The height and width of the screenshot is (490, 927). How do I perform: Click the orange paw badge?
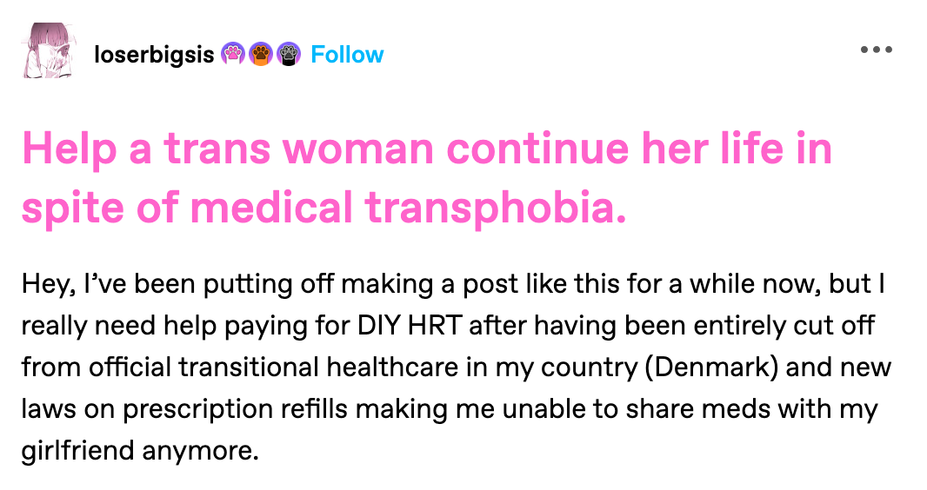pos(261,55)
